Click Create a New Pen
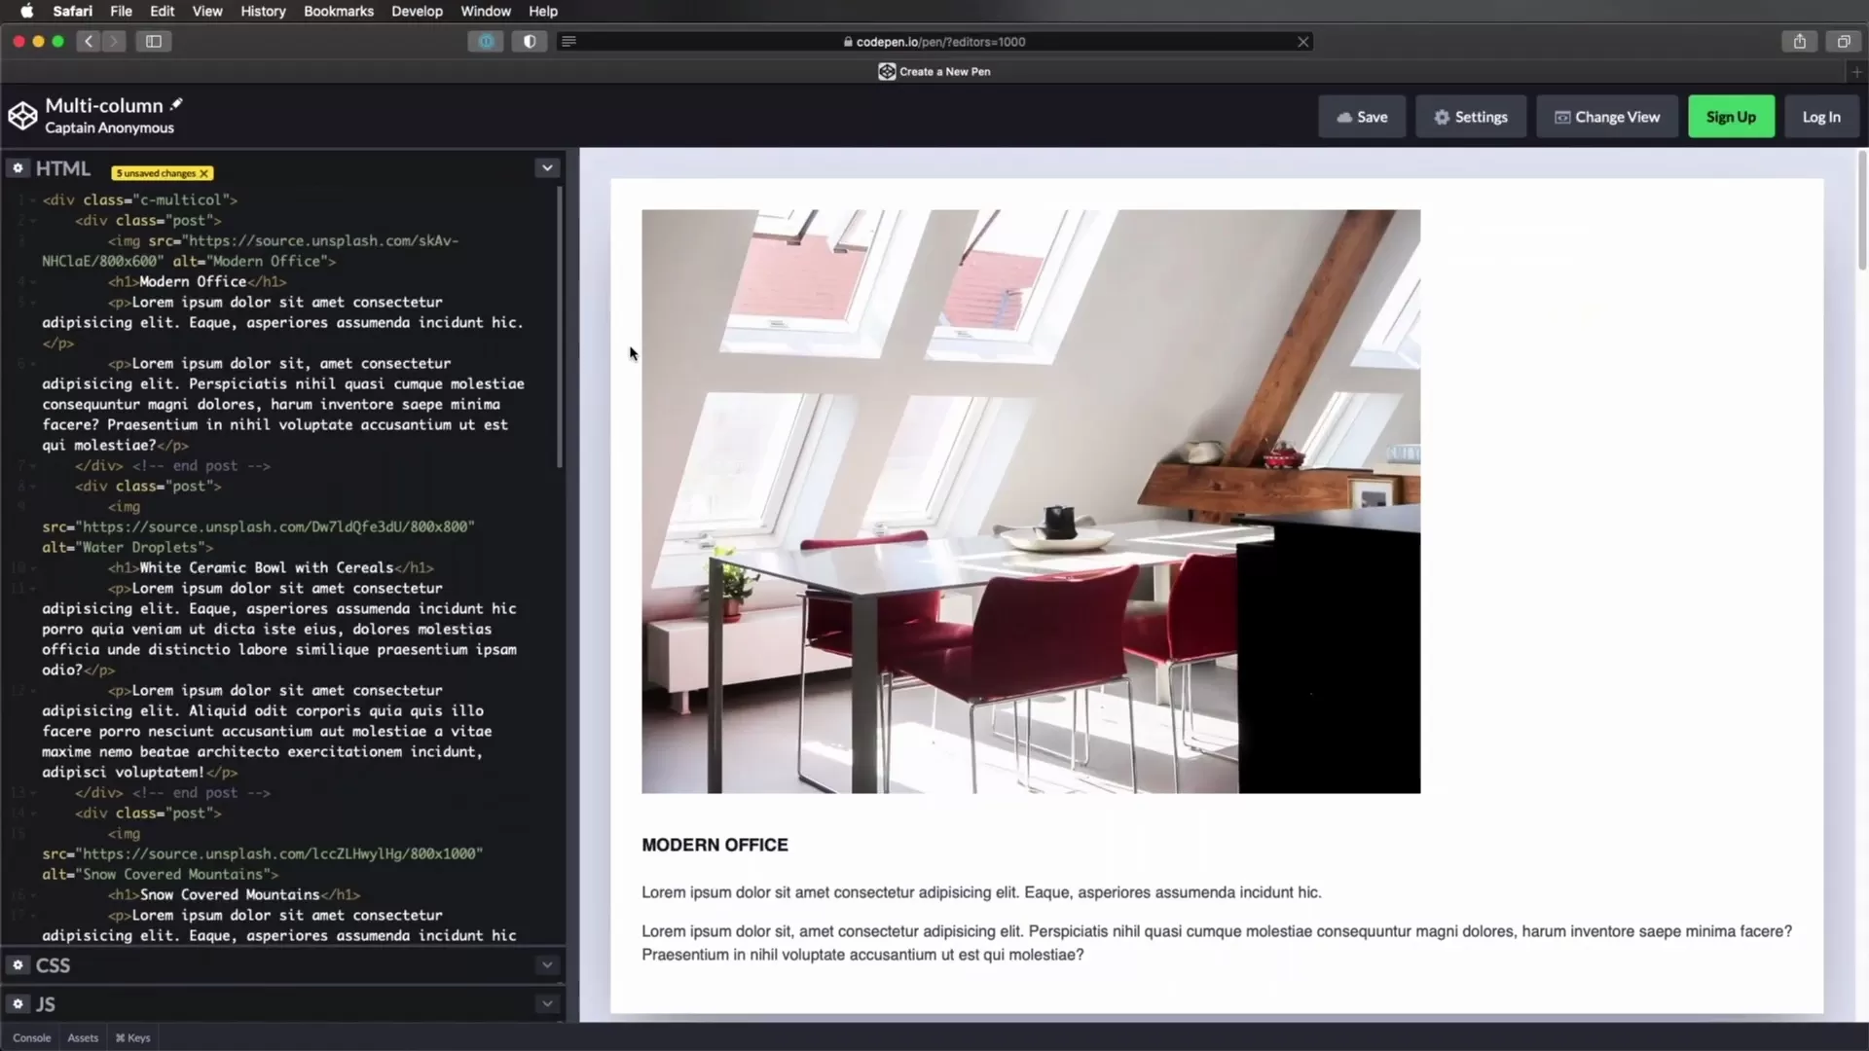This screenshot has height=1051, width=1869. [934, 71]
